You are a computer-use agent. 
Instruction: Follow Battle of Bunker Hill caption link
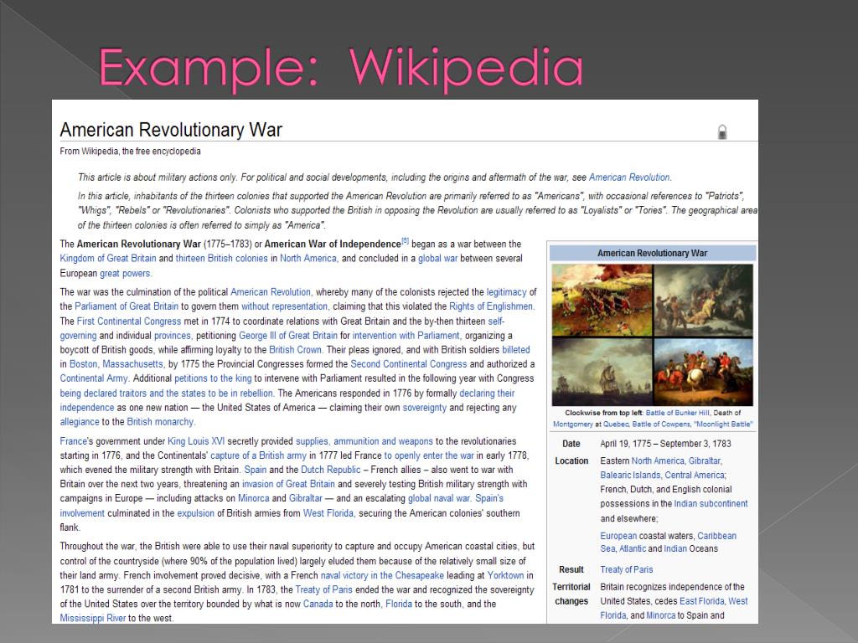click(677, 413)
